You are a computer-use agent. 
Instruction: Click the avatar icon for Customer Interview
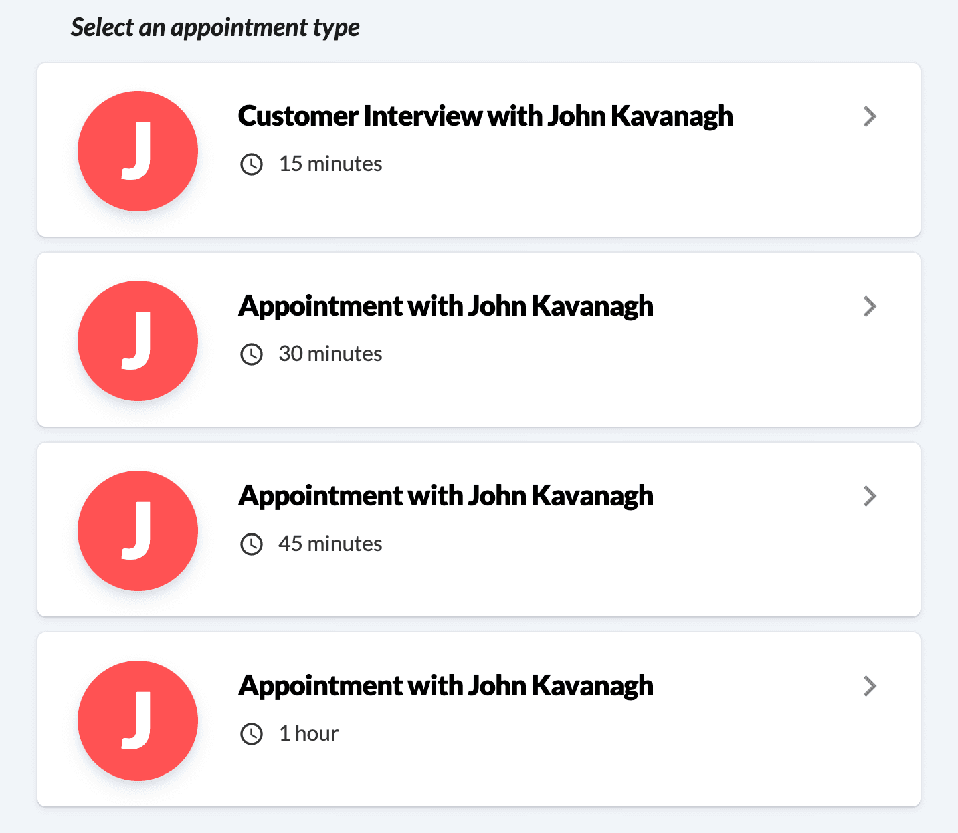[x=138, y=152]
